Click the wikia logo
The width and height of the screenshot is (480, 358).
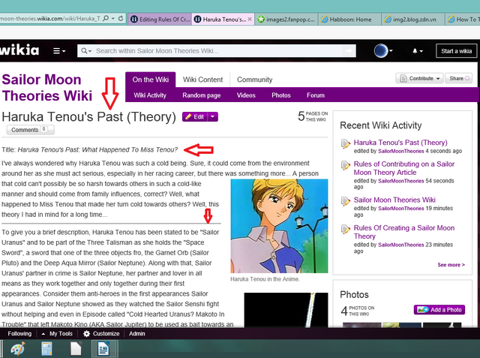pos(19,50)
